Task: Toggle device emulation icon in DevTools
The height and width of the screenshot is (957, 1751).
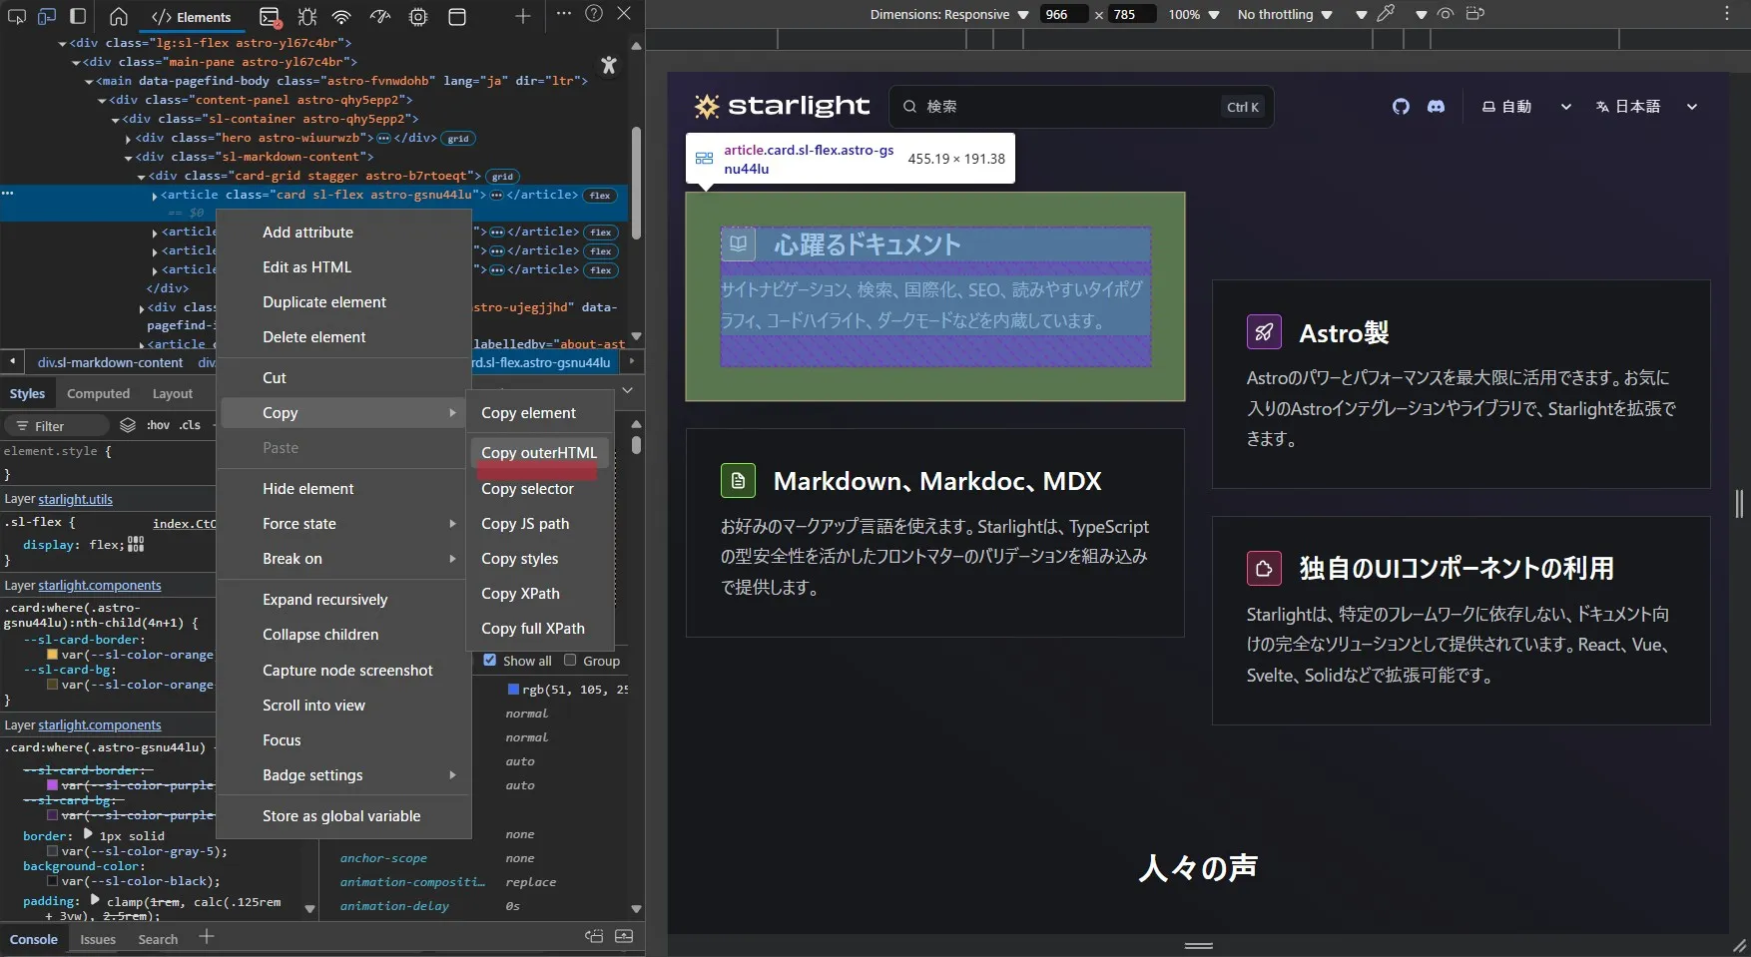Action: pos(47,16)
